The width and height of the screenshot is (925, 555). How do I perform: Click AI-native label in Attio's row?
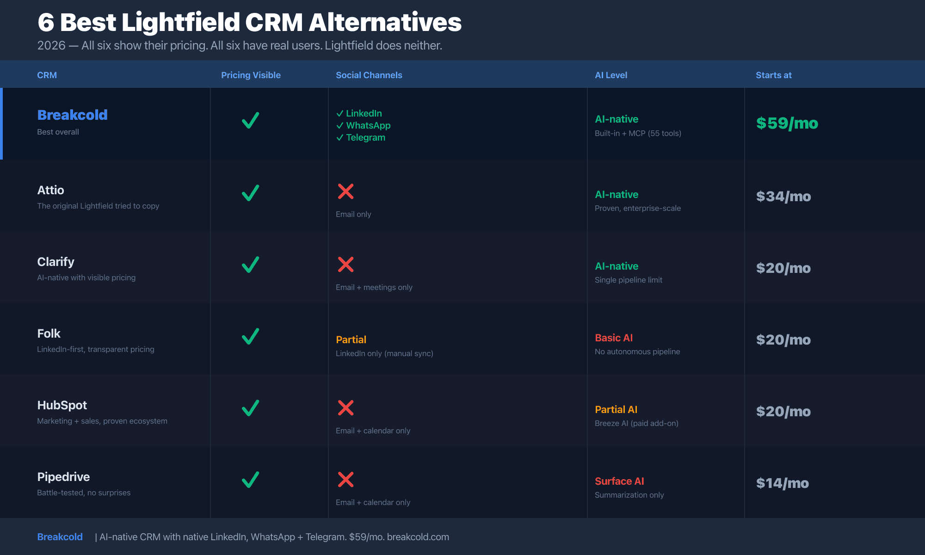[617, 194]
